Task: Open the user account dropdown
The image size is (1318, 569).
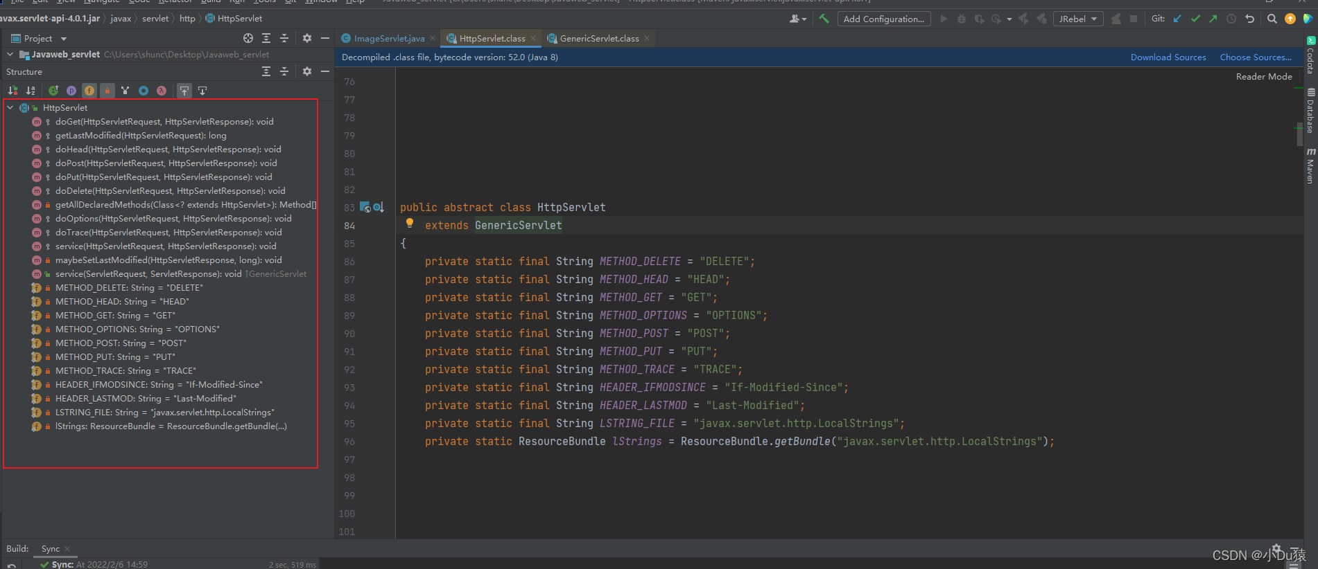Action: pyautogui.click(x=798, y=19)
